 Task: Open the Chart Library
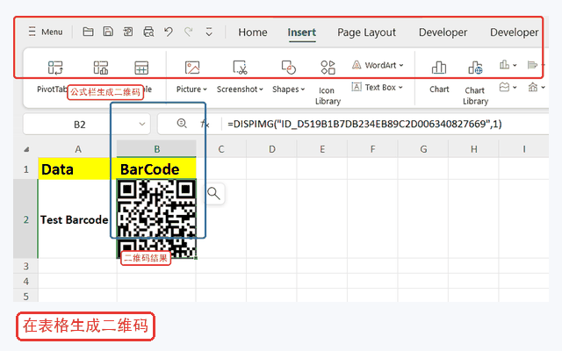(475, 82)
